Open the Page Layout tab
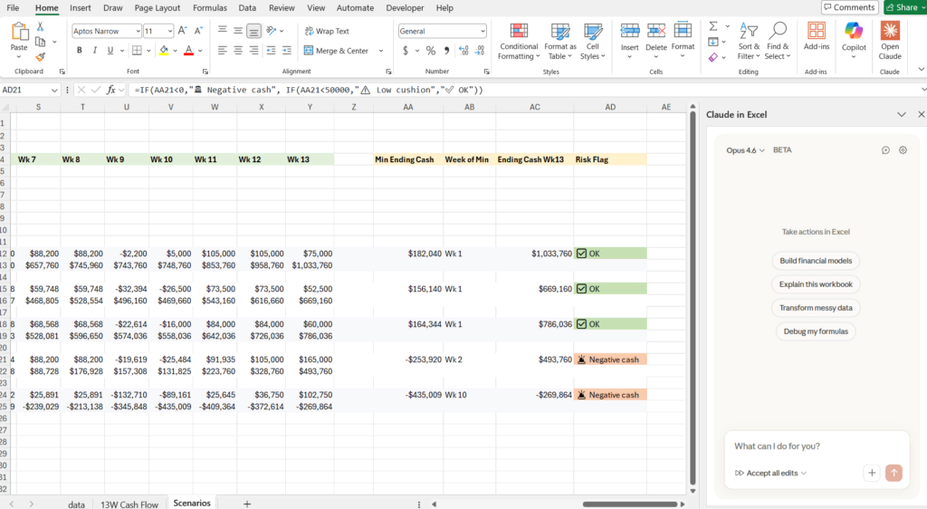Viewport: 927px width, 509px height. (158, 7)
